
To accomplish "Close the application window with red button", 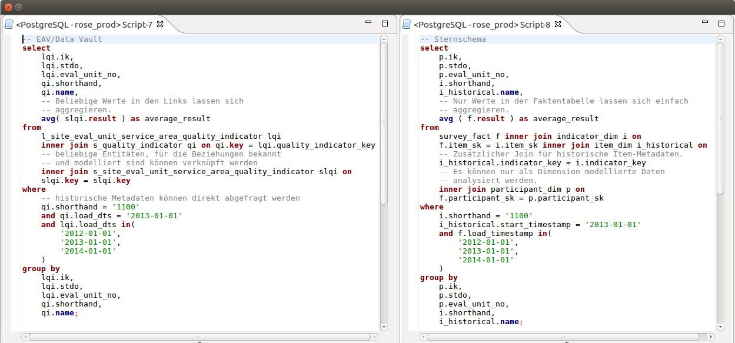I will tap(8, 7).
